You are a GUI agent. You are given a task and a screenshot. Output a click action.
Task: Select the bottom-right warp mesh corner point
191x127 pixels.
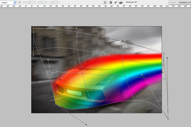point(168,119)
